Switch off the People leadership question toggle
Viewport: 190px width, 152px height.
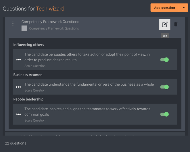(x=164, y=114)
